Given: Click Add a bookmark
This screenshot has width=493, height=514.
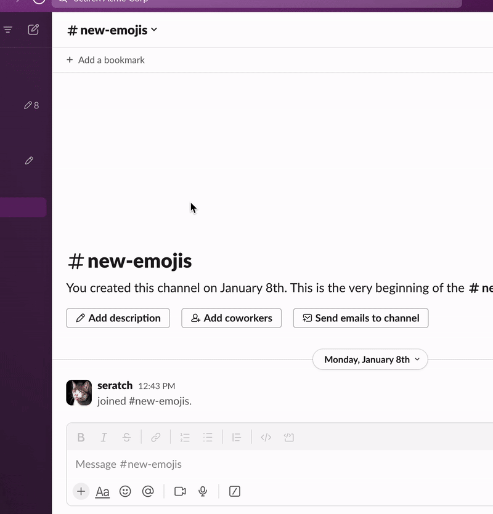Looking at the screenshot, I should coord(105,60).
